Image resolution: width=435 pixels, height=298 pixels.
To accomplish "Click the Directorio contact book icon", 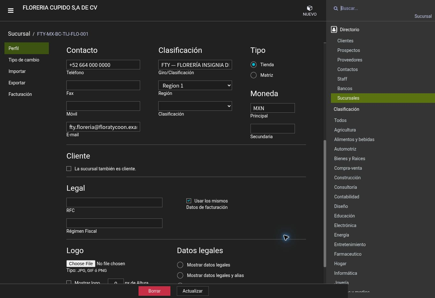I will 334,30.
